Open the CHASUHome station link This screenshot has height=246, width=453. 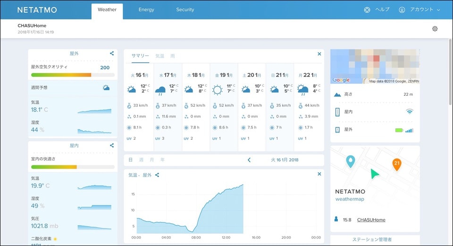pyautogui.click(x=371, y=220)
